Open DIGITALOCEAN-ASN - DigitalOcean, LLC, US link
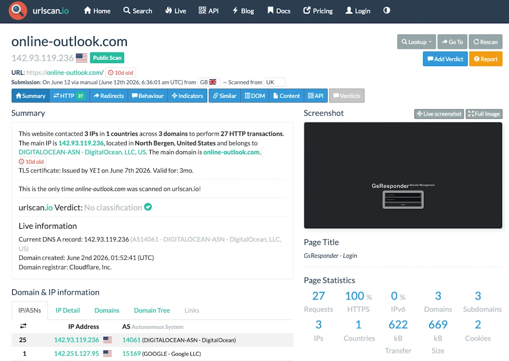The image size is (509, 361). click(82, 152)
